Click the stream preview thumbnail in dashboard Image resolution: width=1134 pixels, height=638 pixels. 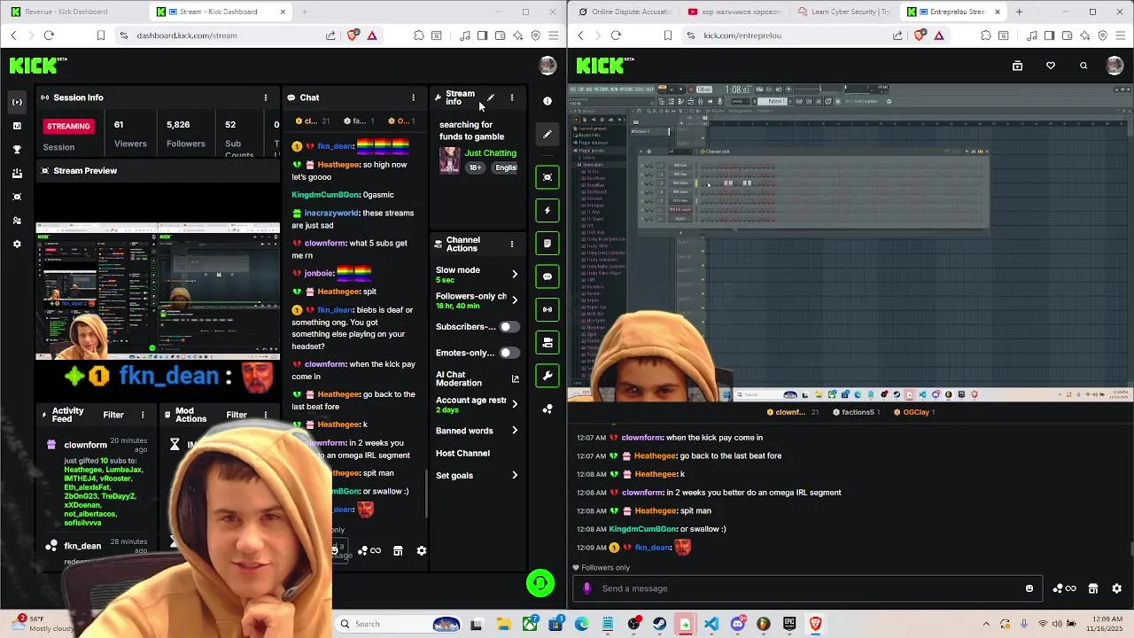point(158,291)
